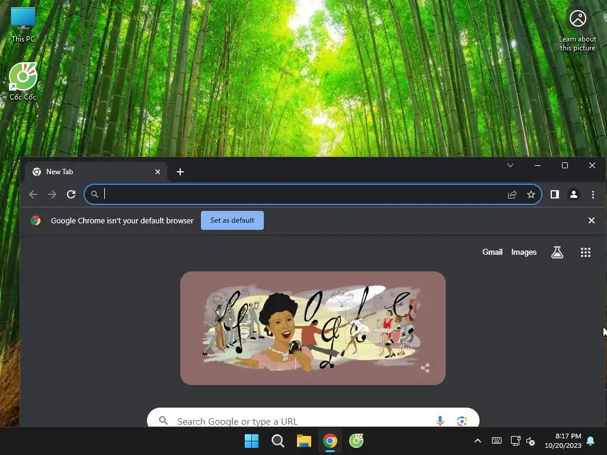Open taskbar Search
Viewport: 607px width, 455px height.
point(277,441)
